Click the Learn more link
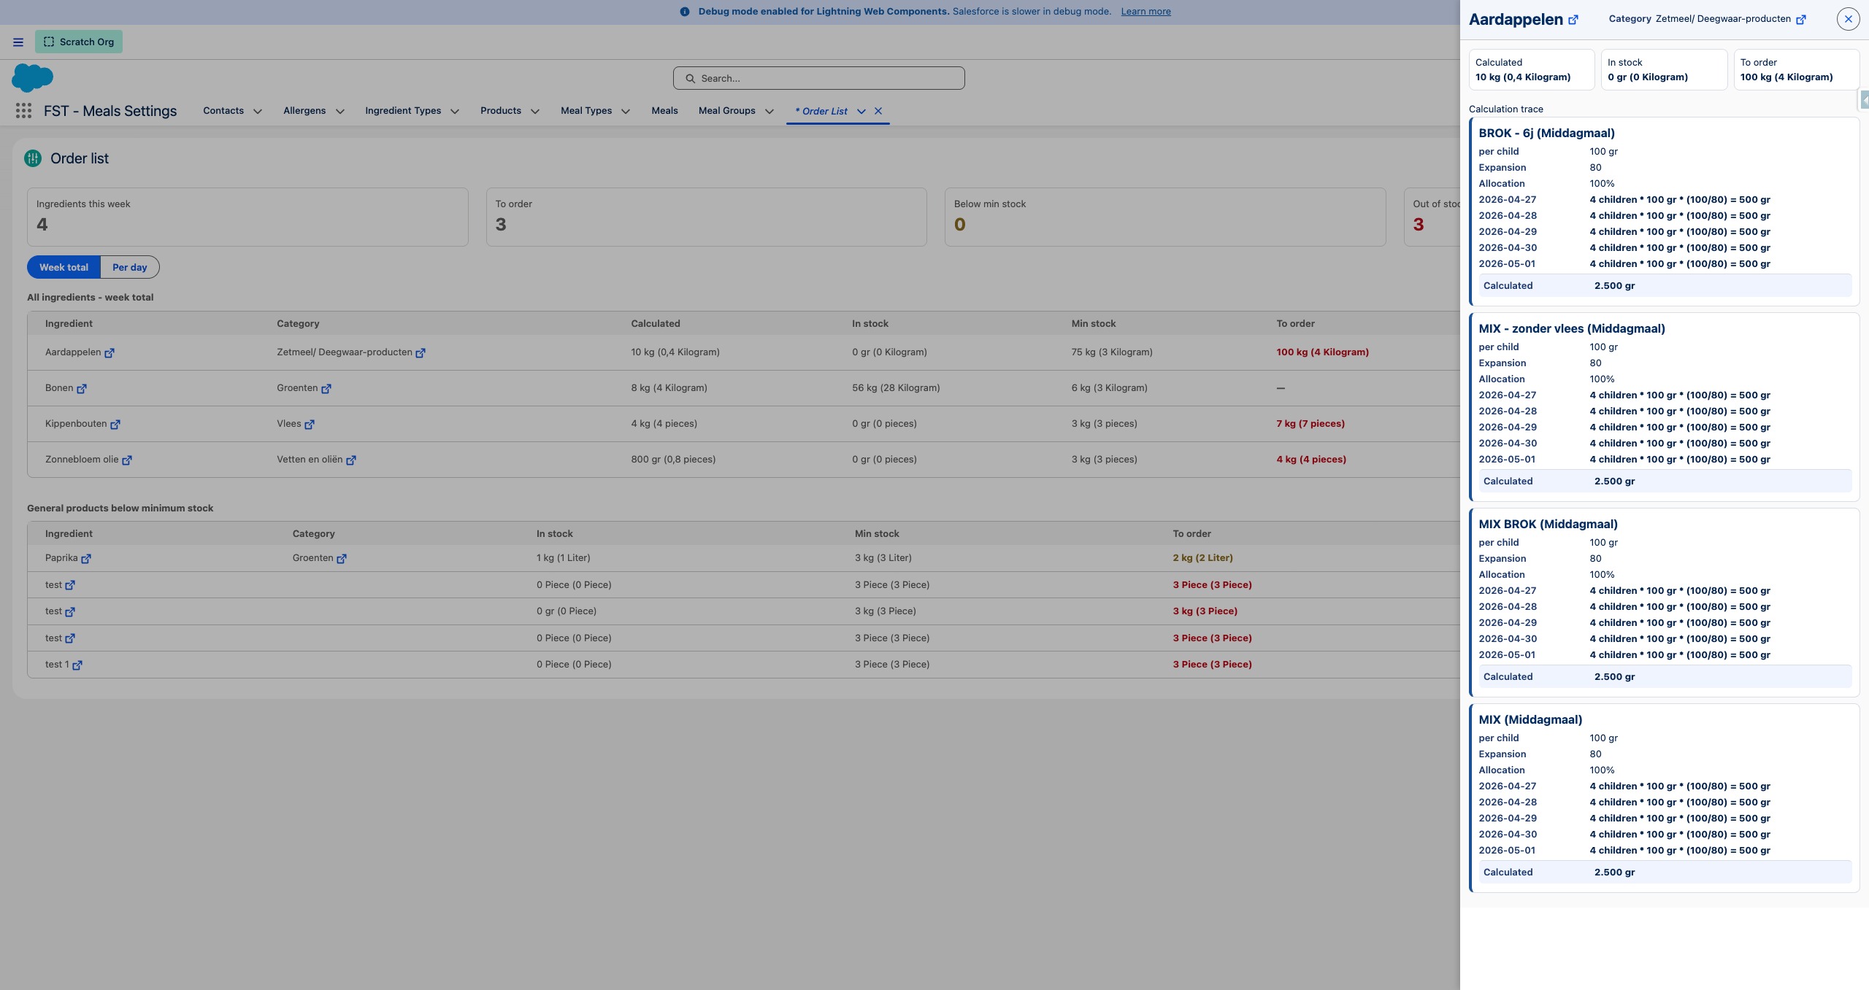Viewport: 1869px width, 990px height. 1145,12
